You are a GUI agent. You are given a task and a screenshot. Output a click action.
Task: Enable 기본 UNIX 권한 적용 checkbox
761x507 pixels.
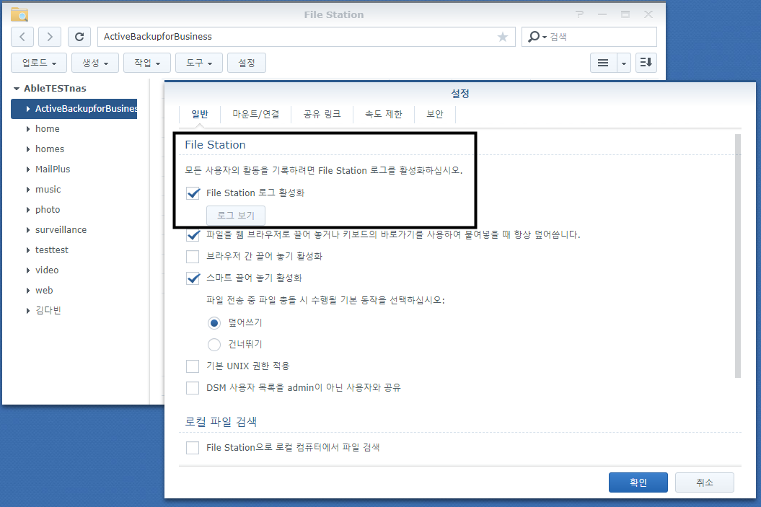pos(193,366)
